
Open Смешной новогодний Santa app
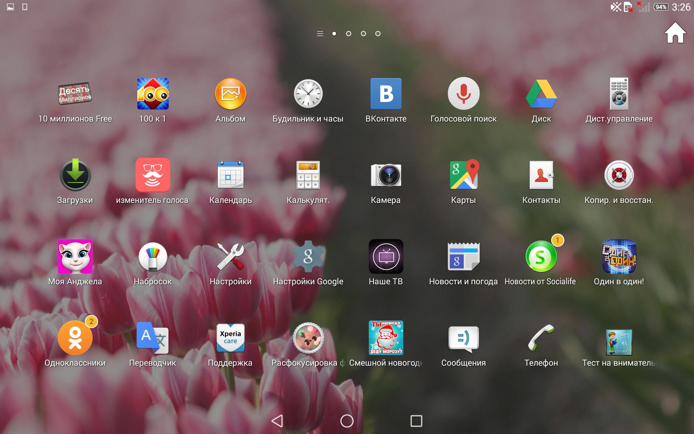[x=386, y=338]
